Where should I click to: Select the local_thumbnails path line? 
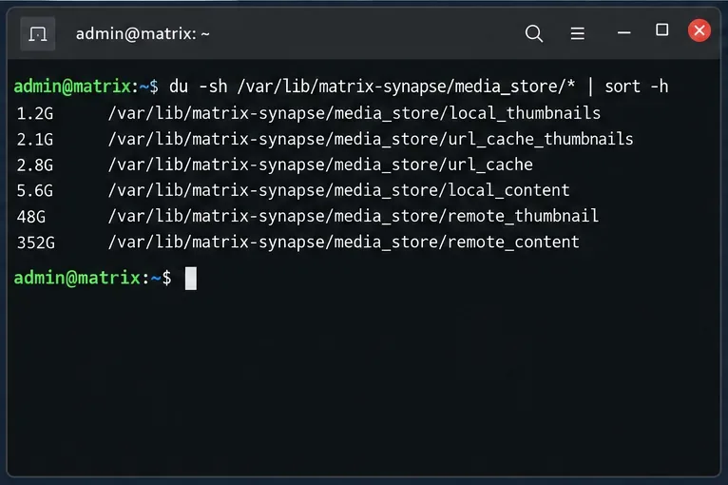click(354, 113)
